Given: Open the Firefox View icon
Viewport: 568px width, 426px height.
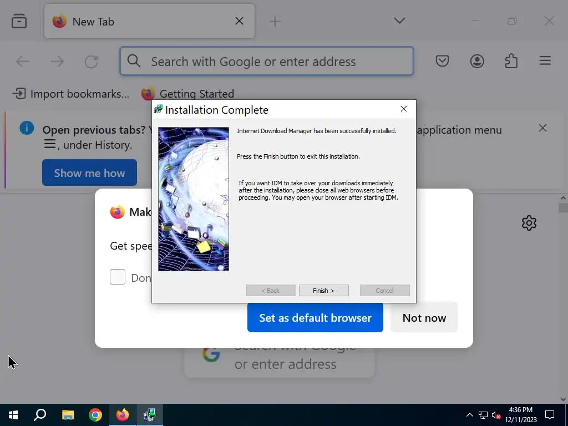Looking at the screenshot, I should (x=19, y=21).
